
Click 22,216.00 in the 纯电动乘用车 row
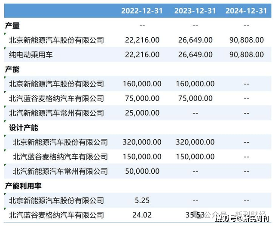point(142,54)
